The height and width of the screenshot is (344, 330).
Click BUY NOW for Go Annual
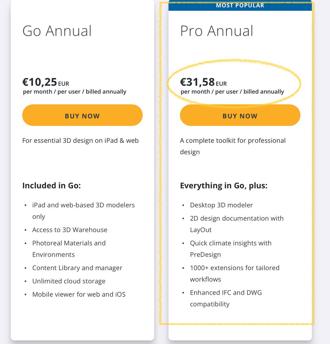tap(82, 115)
